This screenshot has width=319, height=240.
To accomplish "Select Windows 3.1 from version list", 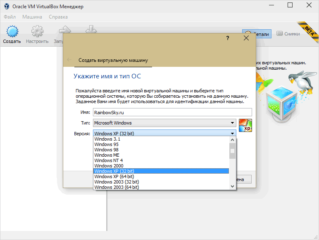I will (161, 139).
